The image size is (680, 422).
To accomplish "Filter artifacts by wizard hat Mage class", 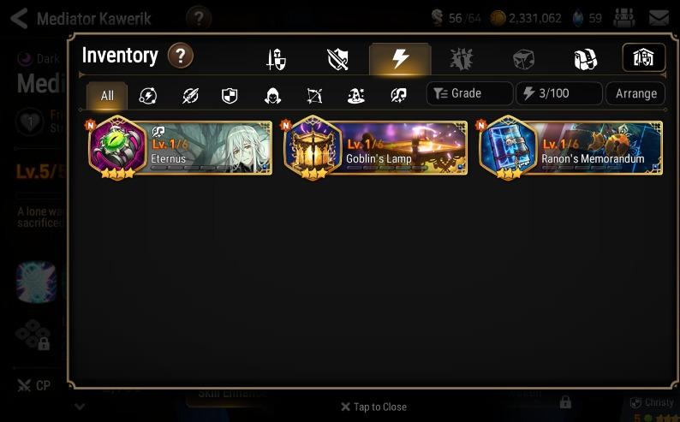I will 356,96.
